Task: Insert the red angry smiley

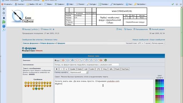Action: 28,86
